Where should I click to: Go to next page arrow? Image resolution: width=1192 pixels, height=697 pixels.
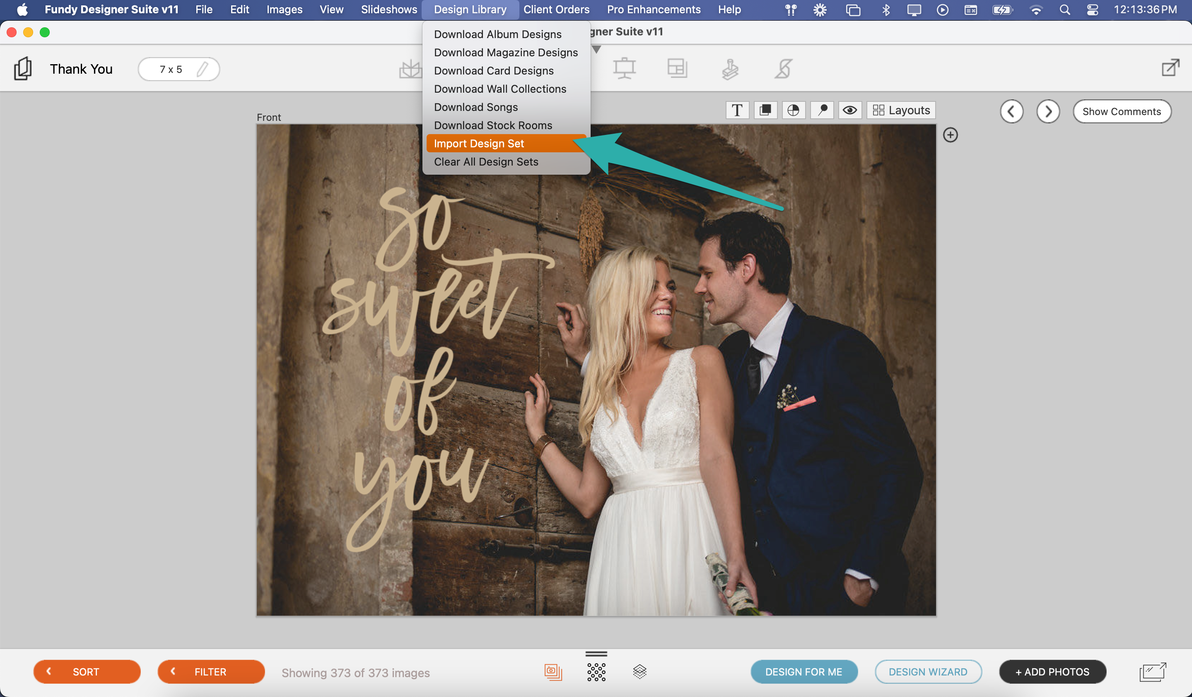(x=1048, y=111)
